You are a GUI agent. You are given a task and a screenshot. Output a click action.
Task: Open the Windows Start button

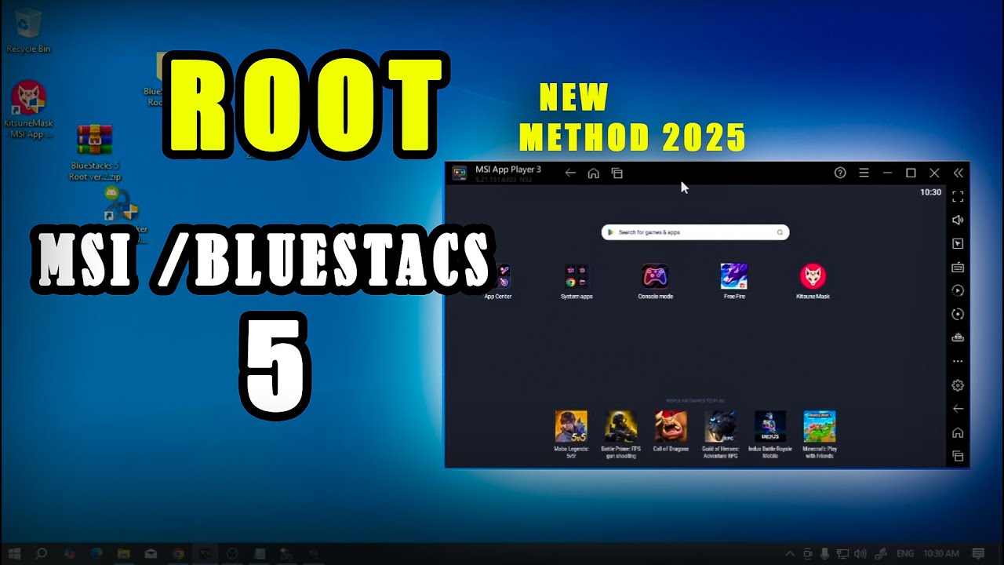tap(14, 553)
